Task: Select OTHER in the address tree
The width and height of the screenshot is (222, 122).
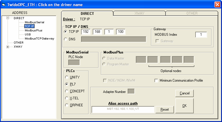Action: pos(19,43)
